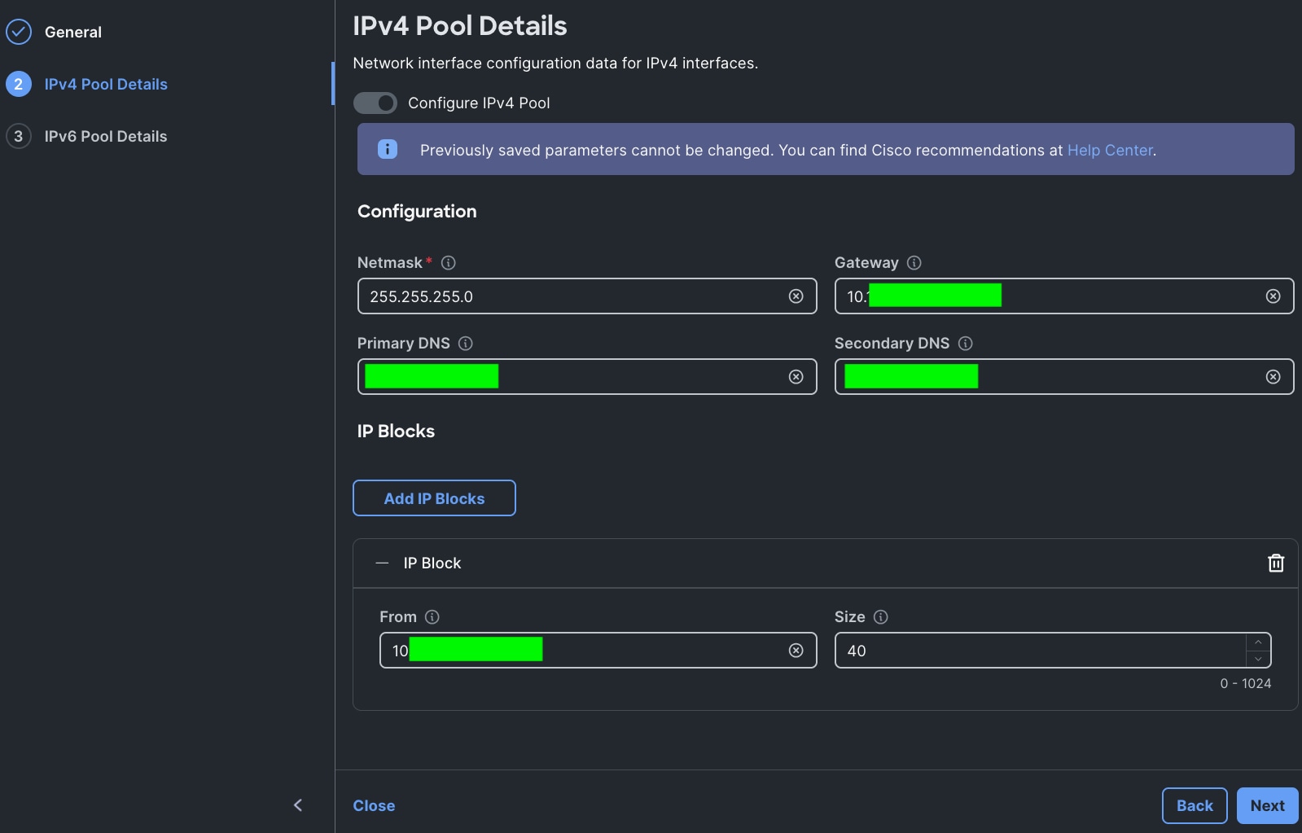1302x833 pixels.
Task: Open the Help Center link
Action: (x=1110, y=150)
